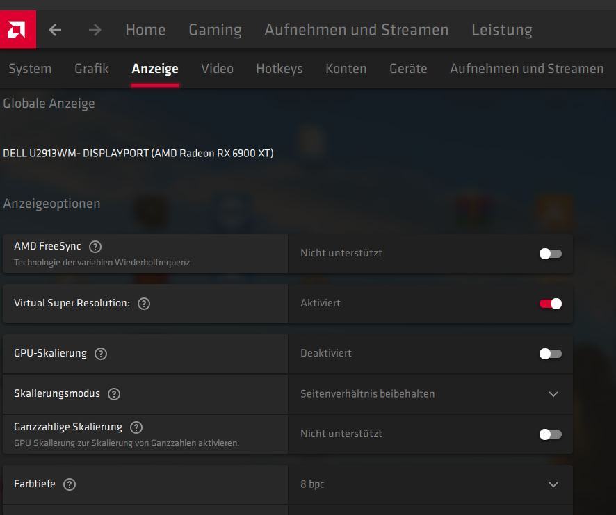Image resolution: width=616 pixels, height=515 pixels.
Task: Switch to the Video tab
Action: tap(217, 69)
